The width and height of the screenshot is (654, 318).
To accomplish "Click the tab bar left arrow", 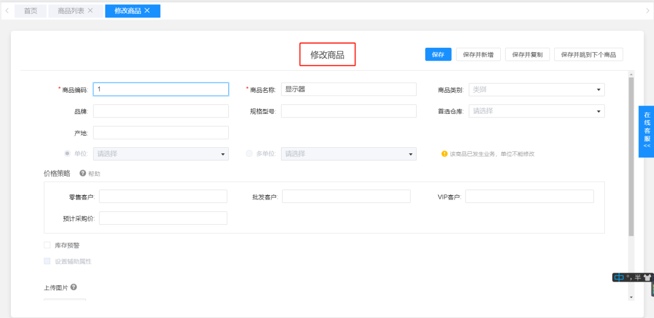I will pyautogui.click(x=7, y=11).
